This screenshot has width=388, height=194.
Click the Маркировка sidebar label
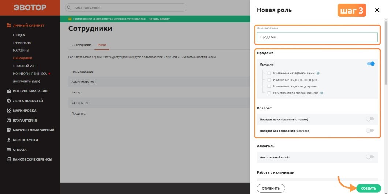pyautogui.click(x=25, y=111)
